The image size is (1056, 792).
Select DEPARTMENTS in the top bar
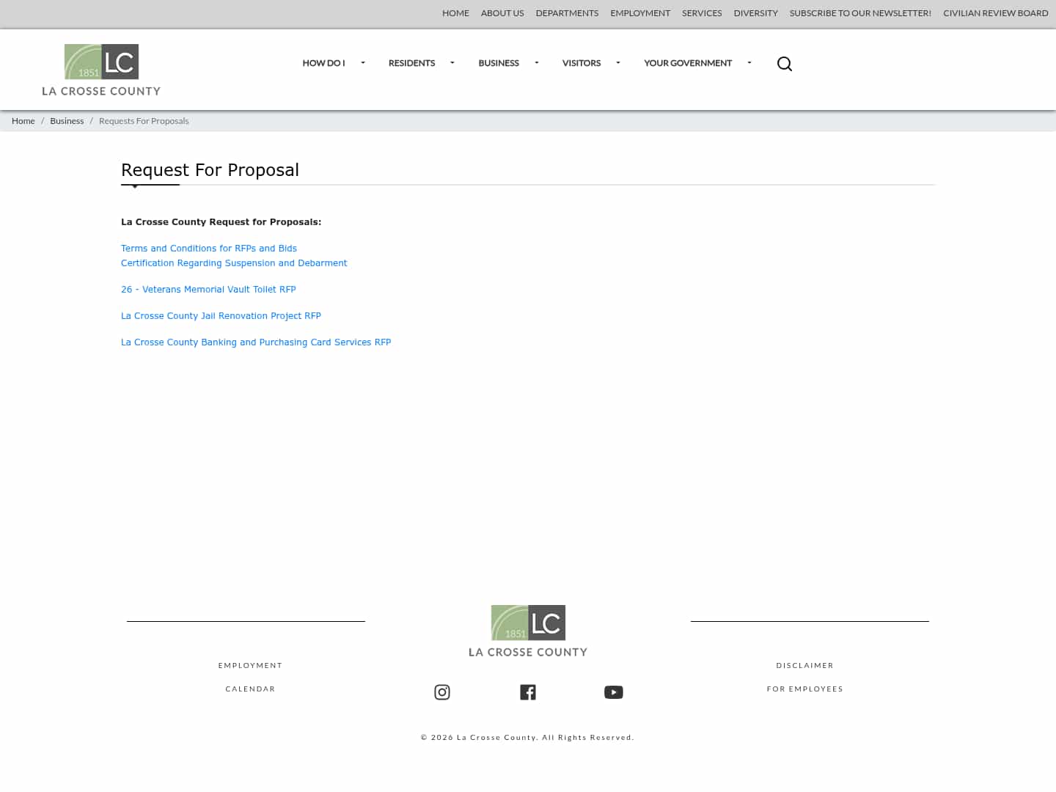coord(567,12)
